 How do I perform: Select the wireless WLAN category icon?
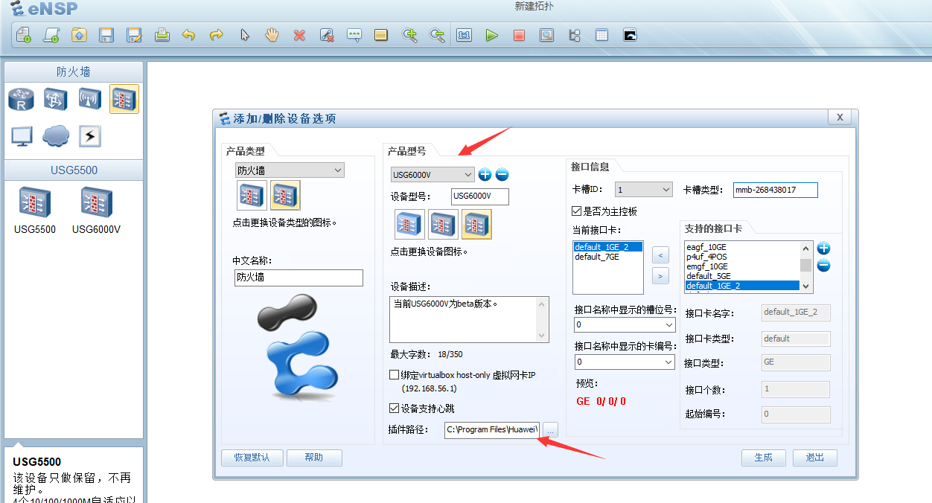point(89,98)
